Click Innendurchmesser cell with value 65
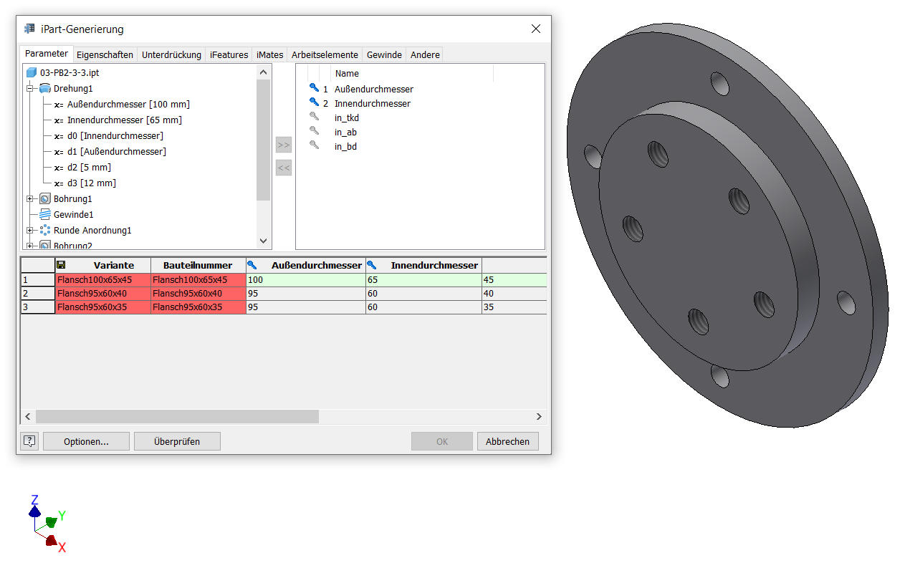 coord(423,280)
